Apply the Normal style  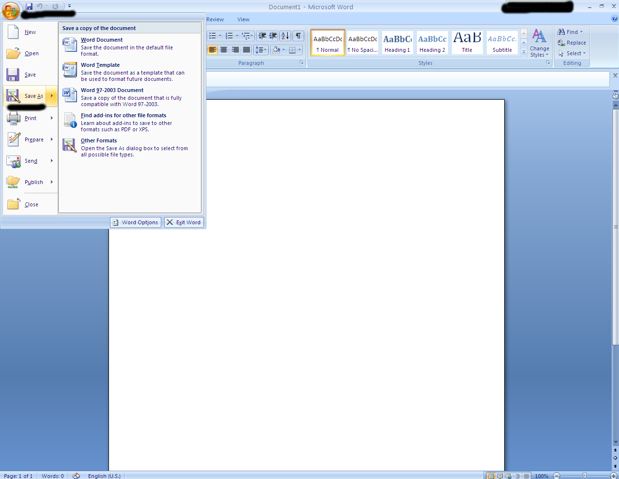(328, 43)
